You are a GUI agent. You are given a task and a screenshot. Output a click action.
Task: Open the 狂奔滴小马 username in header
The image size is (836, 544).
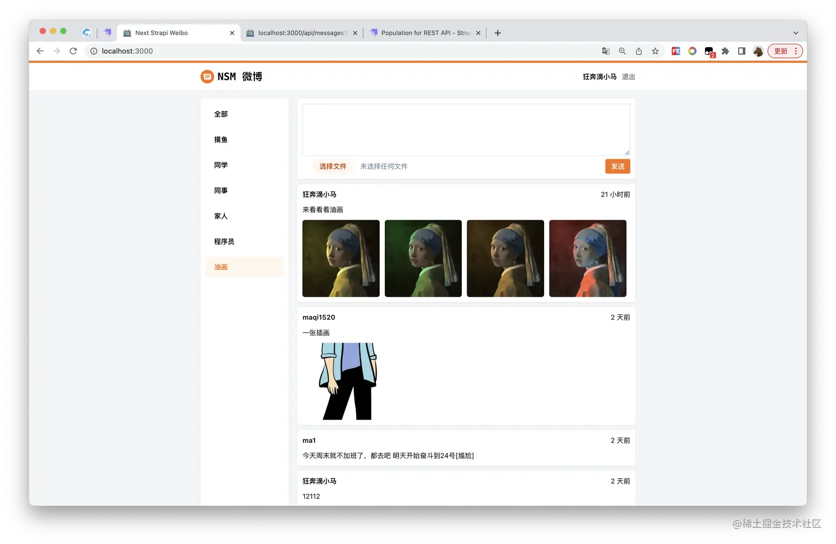pyautogui.click(x=599, y=77)
